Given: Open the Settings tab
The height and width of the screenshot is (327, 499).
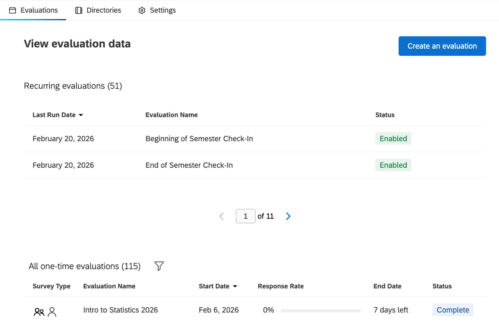Looking at the screenshot, I should click(162, 10).
